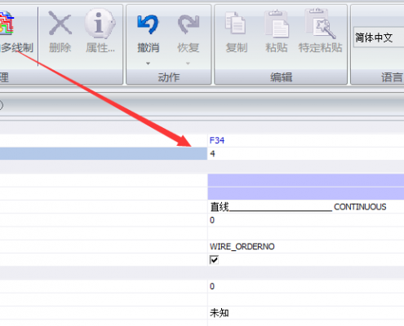The image size is (404, 326).
Task: Open properties (属性...) info icon
Action: [x=100, y=24]
